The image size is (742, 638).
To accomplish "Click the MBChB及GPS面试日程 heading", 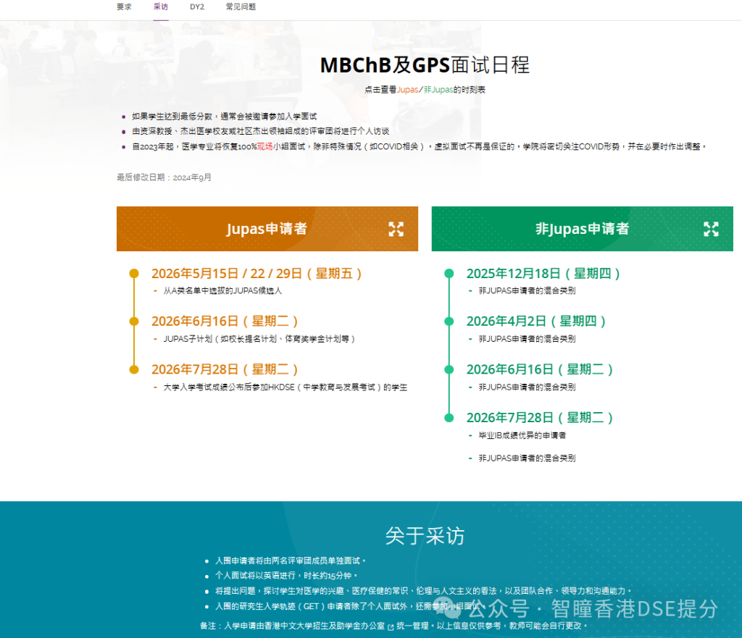I will pos(425,65).
